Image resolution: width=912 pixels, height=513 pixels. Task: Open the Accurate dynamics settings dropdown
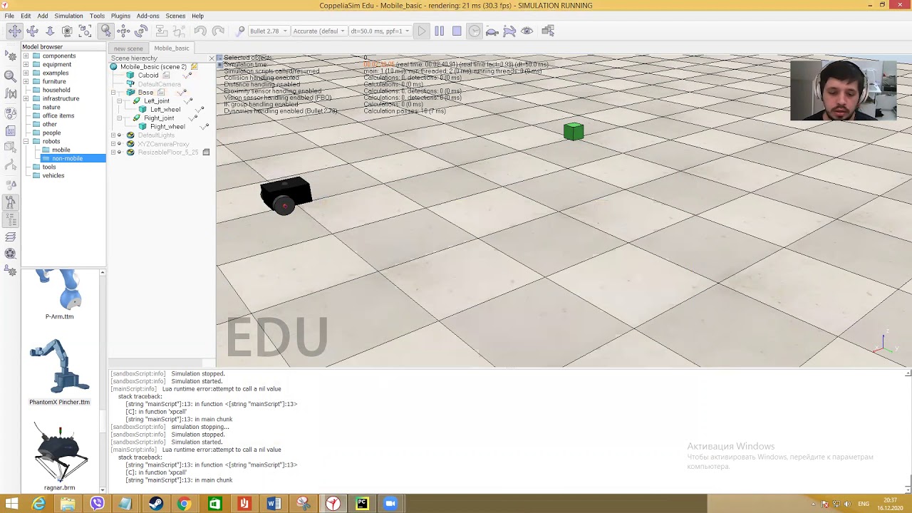[x=318, y=31]
